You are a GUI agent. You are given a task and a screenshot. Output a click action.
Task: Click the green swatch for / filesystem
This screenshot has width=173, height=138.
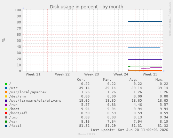pyautogui.click(x=6, y=84)
